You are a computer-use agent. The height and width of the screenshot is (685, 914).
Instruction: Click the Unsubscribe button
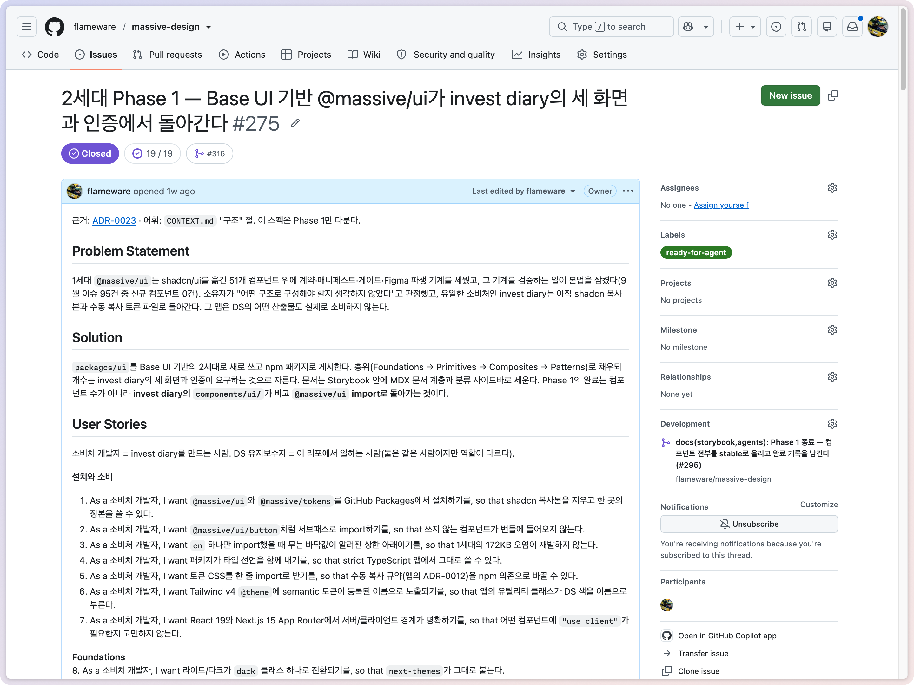[749, 524]
